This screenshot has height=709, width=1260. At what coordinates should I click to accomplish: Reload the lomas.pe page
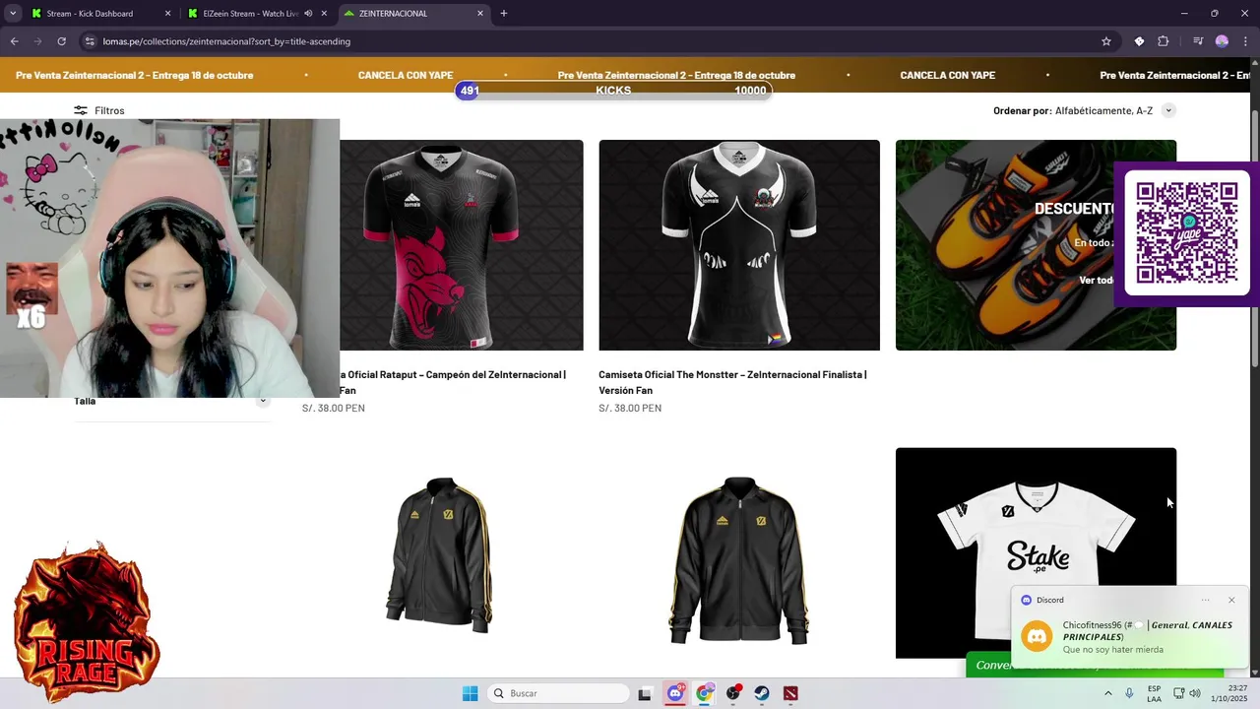coord(61,41)
